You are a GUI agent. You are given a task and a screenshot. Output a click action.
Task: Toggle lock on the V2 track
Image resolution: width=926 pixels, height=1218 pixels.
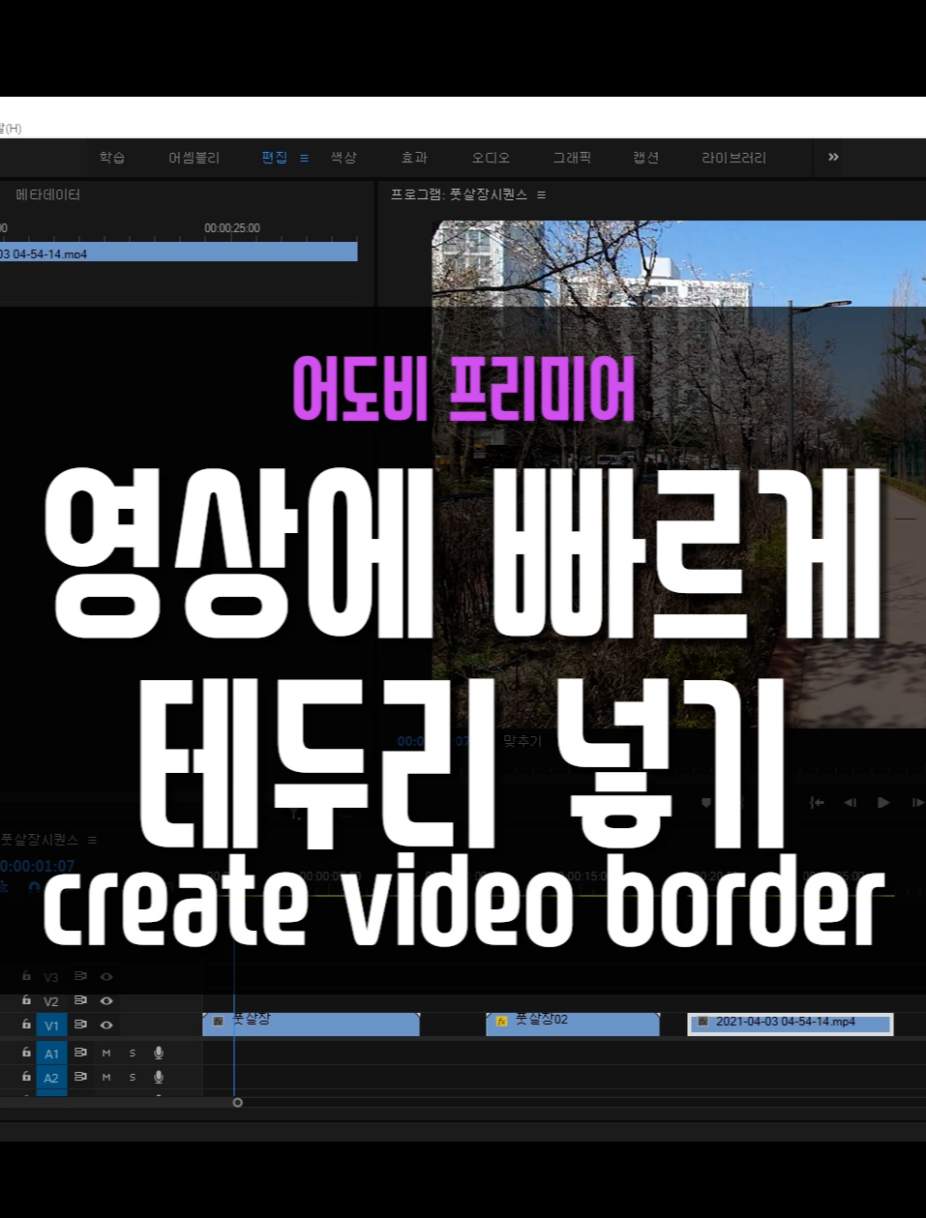click(x=26, y=1000)
